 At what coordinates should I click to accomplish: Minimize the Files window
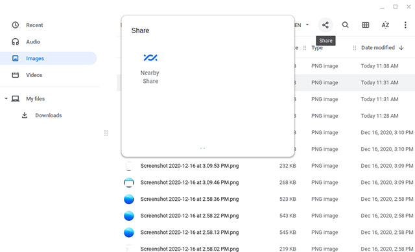coord(382,8)
